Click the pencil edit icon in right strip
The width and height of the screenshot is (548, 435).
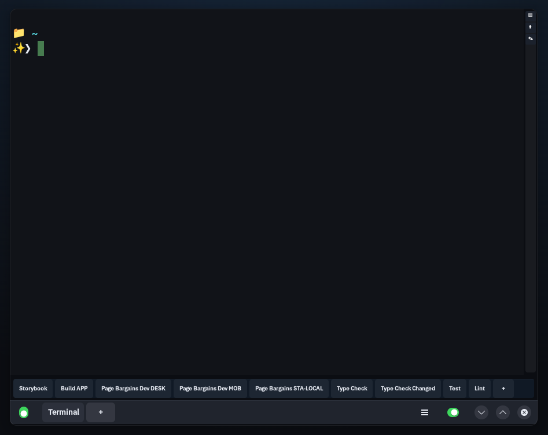click(x=530, y=38)
